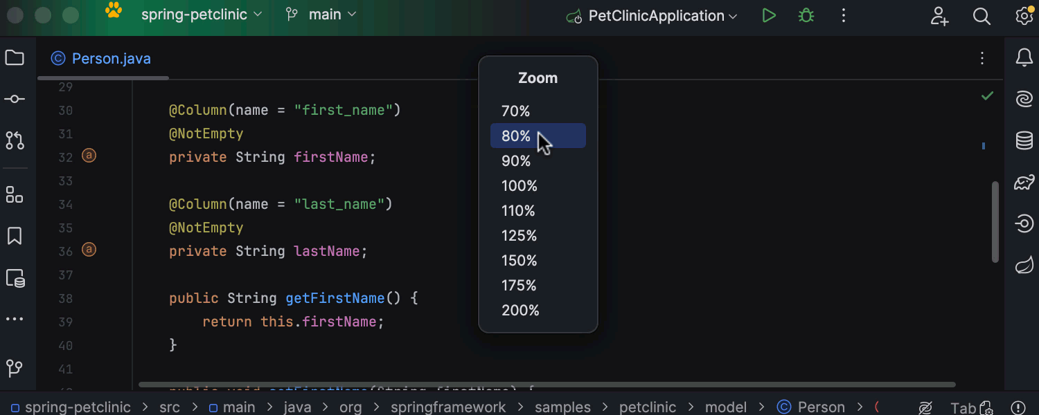Open the Git tool window
The image size is (1039, 415).
point(15,367)
